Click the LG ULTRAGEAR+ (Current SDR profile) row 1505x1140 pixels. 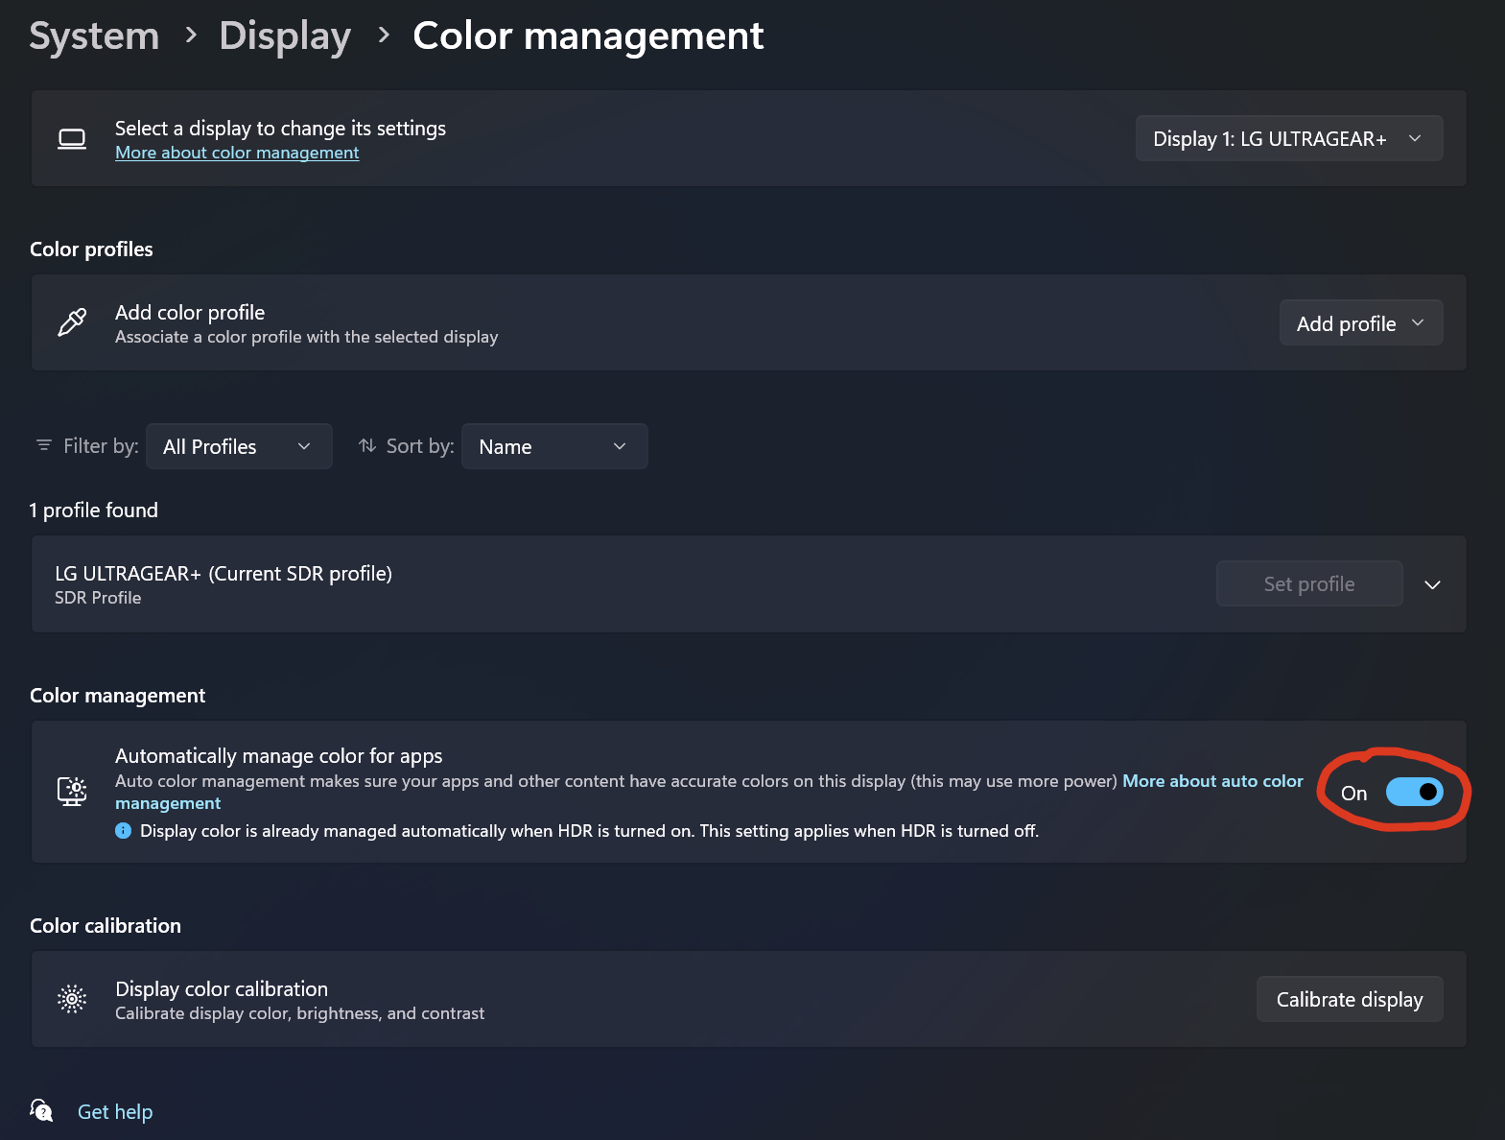coord(749,584)
